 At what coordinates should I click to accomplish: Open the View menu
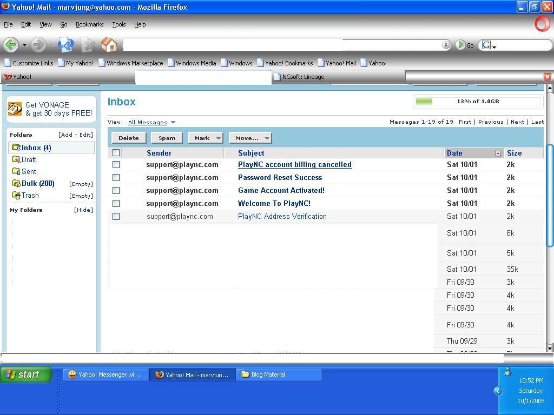pyautogui.click(x=45, y=24)
